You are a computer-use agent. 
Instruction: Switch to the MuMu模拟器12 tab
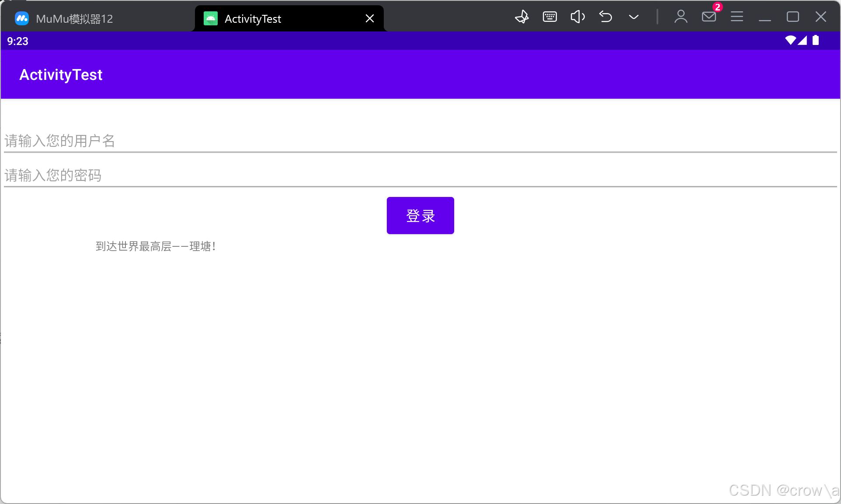click(74, 19)
